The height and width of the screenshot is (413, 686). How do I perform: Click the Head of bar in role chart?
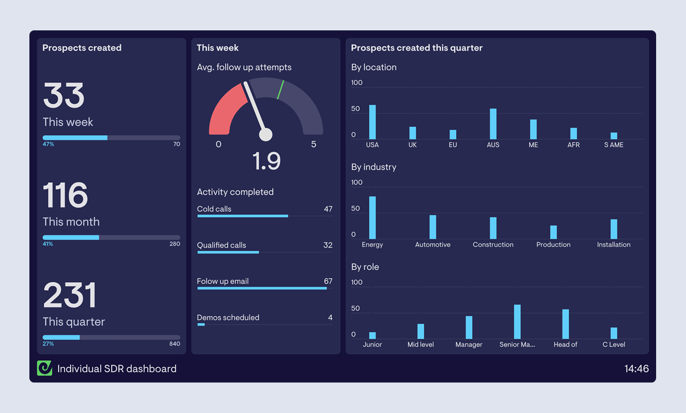point(565,324)
